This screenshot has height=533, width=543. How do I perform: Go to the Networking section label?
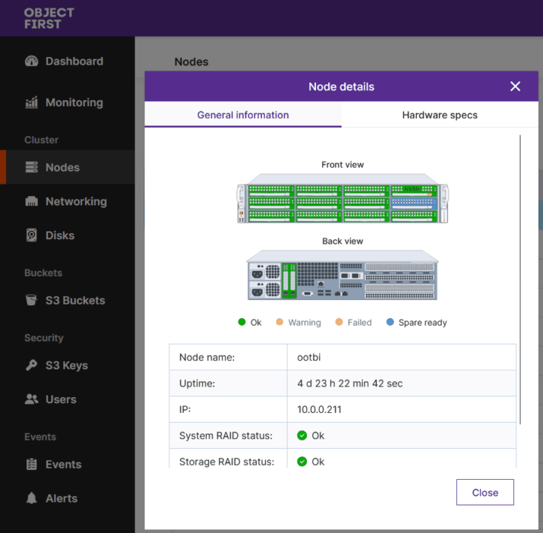76,201
